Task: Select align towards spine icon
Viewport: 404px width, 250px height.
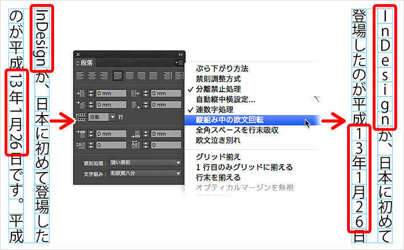Action: coord(168,76)
